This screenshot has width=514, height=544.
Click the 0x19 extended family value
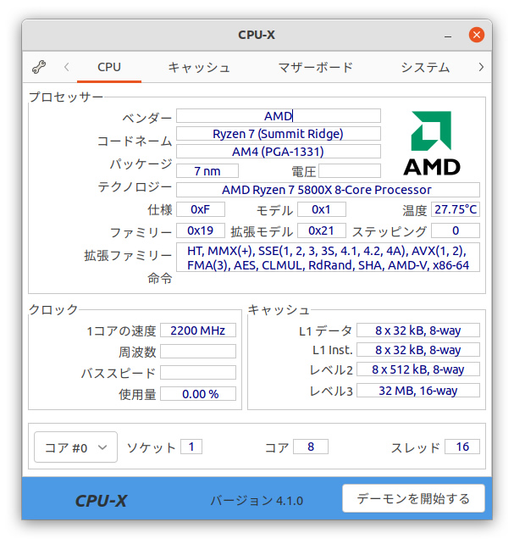(x=201, y=230)
